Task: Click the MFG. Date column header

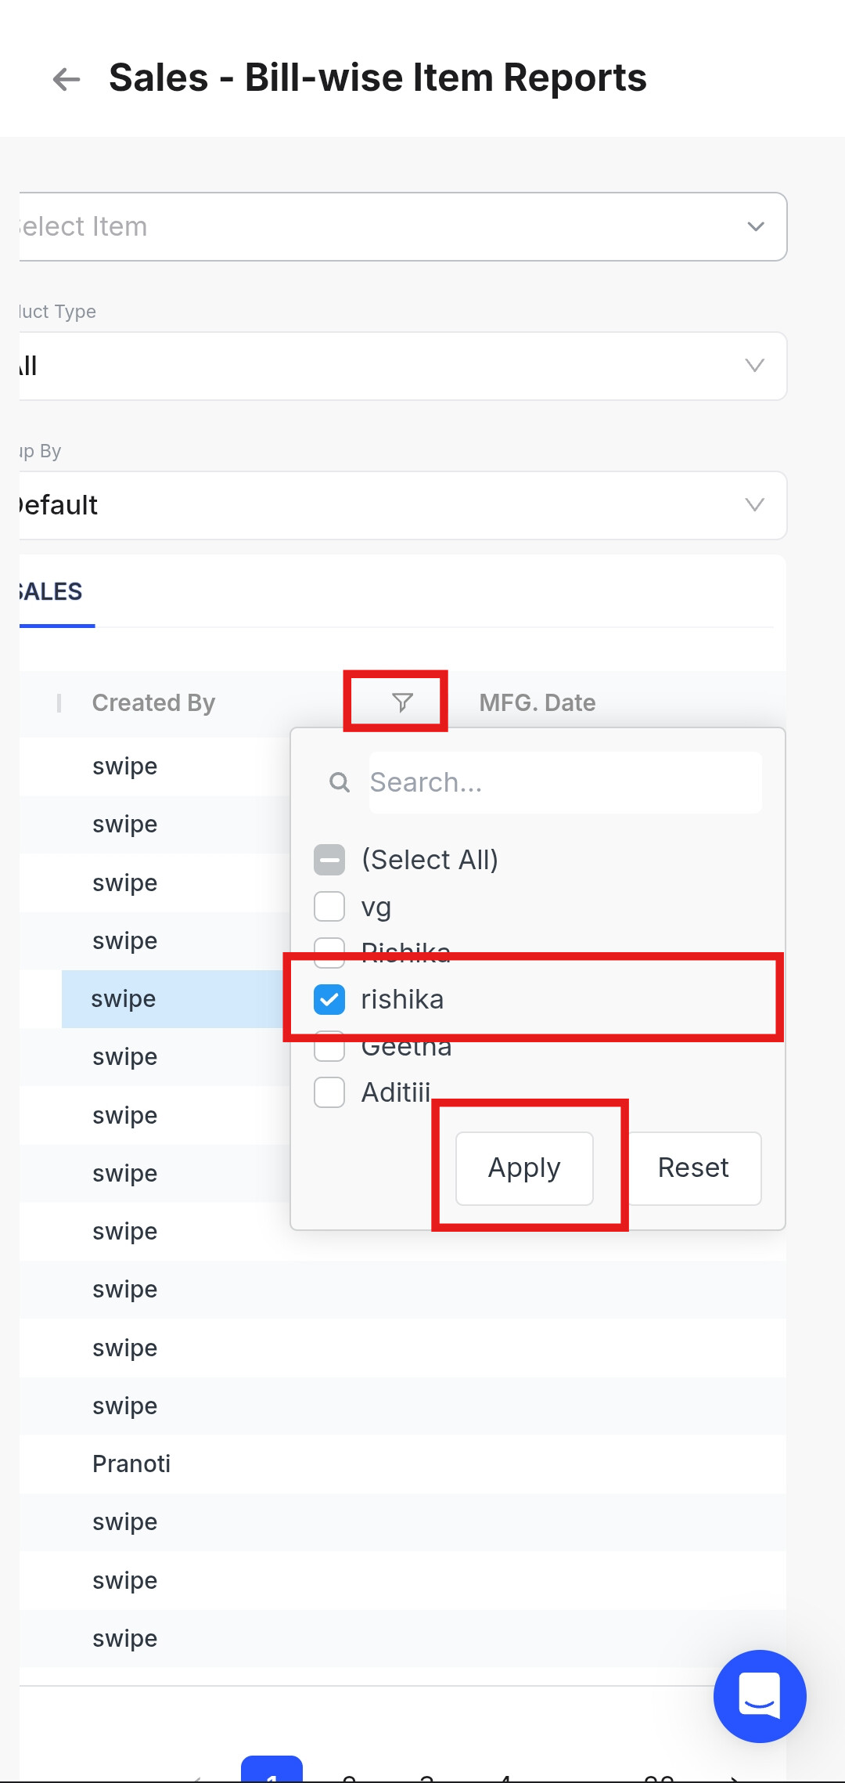Action: pyautogui.click(x=538, y=702)
